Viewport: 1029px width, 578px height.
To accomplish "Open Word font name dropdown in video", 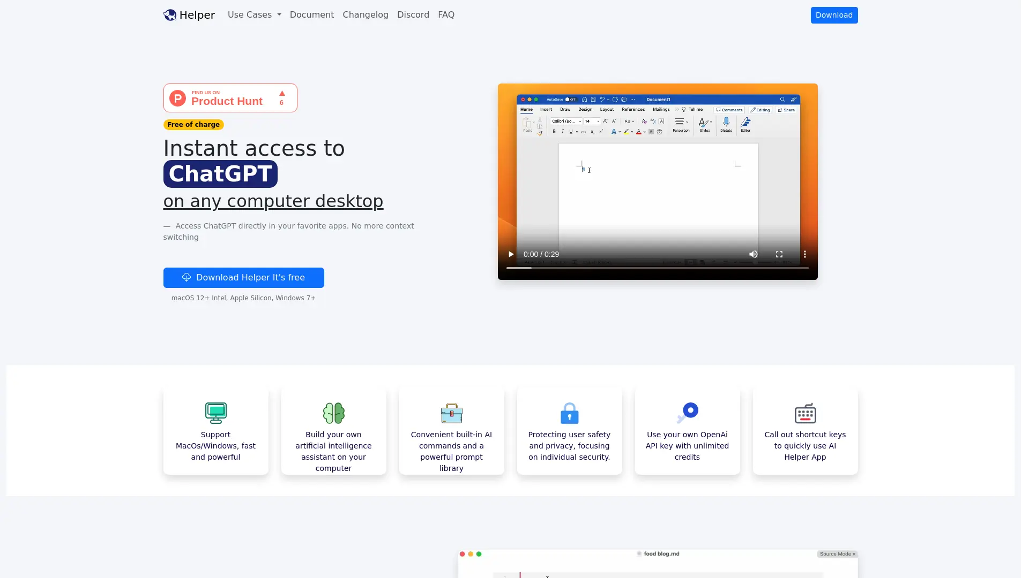I will pyautogui.click(x=566, y=121).
